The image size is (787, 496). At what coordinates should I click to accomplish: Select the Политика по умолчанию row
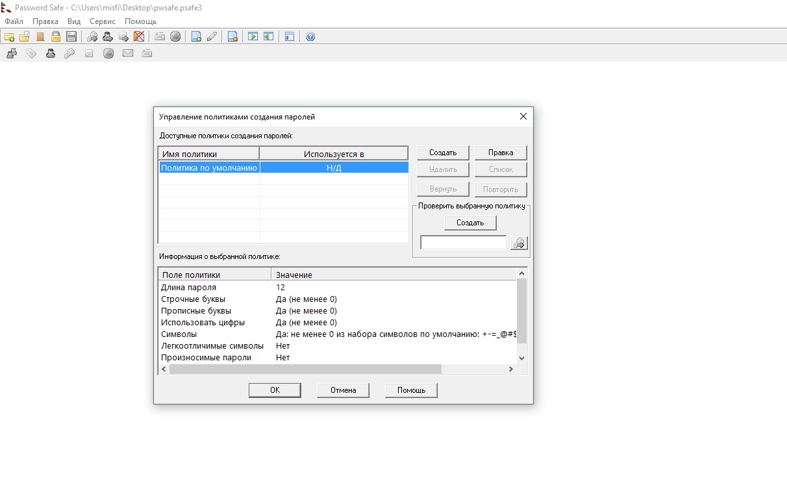(284, 167)
